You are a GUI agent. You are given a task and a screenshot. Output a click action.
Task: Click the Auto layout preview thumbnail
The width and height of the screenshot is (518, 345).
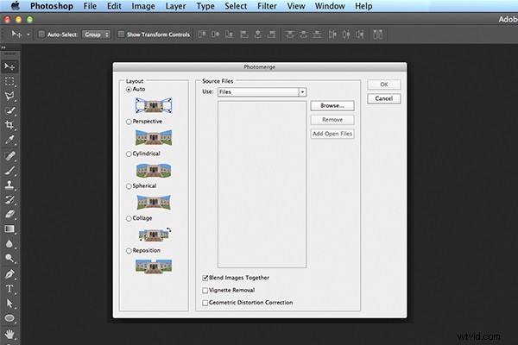[x=154, y=105]
